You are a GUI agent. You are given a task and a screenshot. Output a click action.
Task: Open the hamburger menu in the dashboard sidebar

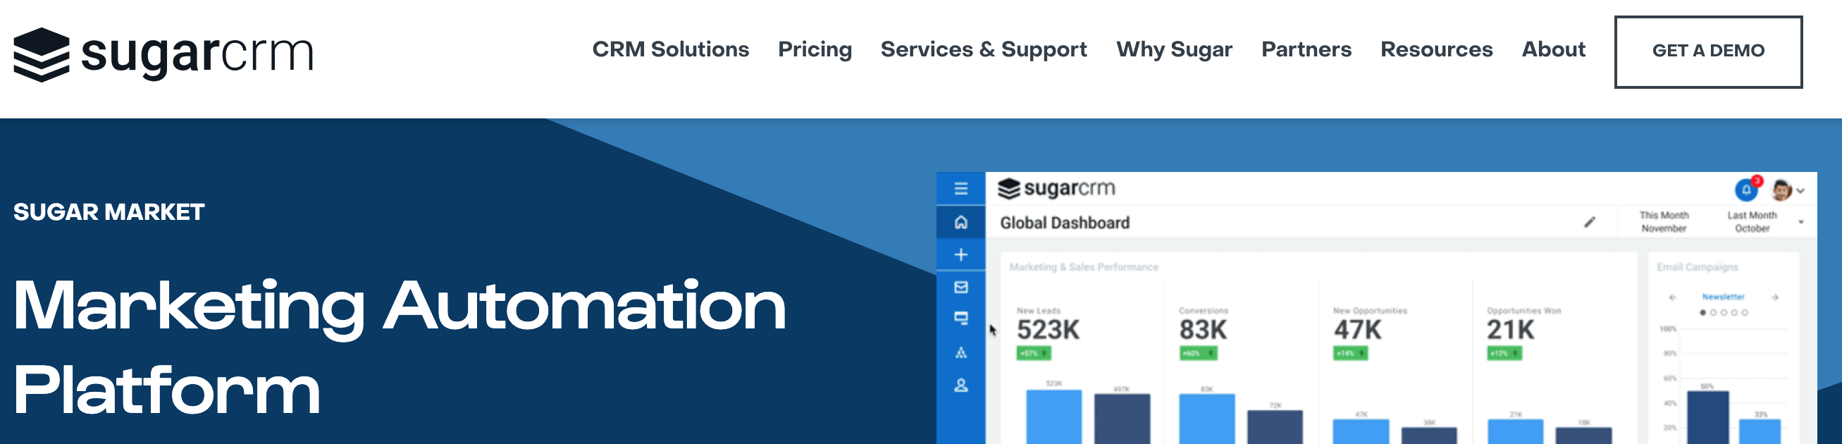(x=961, y=189)
